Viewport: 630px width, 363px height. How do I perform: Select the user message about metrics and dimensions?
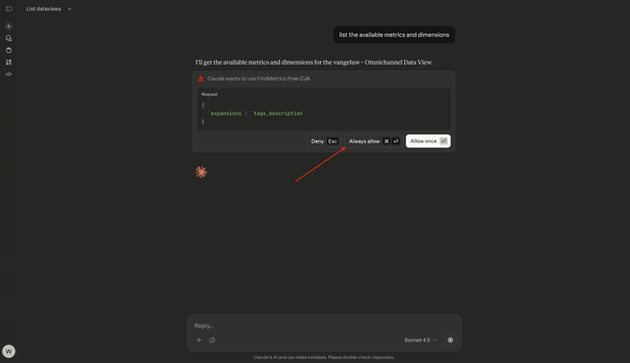pyautogui.click(x=394, y=35)
